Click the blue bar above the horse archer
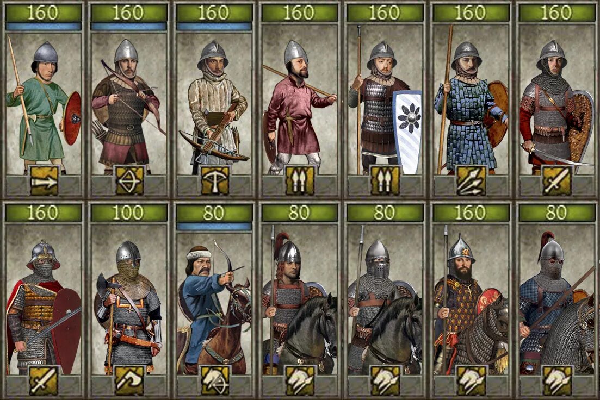 pyautogui.click(x=214, y=227)
